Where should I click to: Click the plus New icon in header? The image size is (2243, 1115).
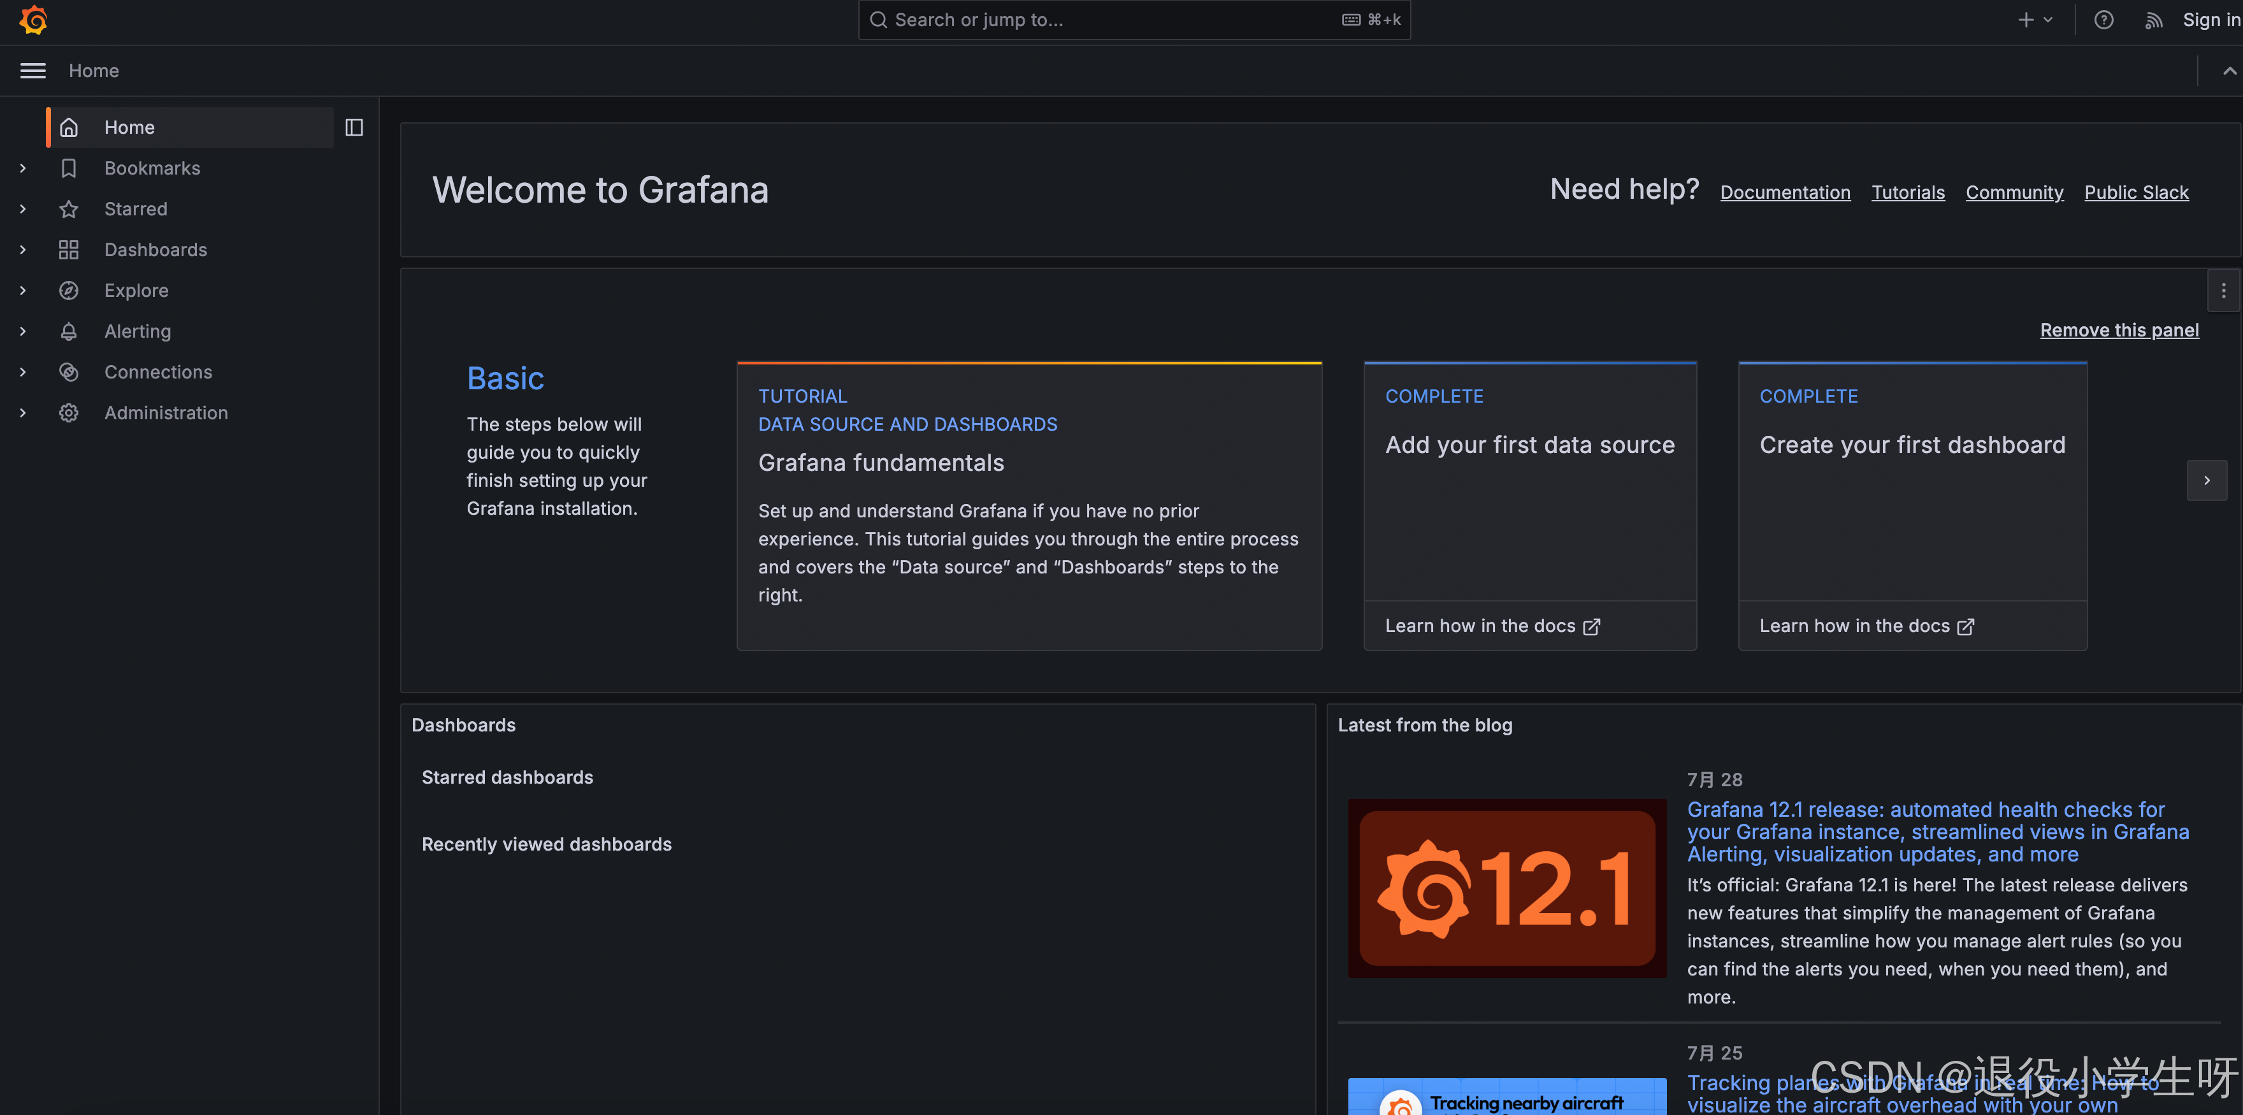pyautogui.click(x=2026, y=20)
